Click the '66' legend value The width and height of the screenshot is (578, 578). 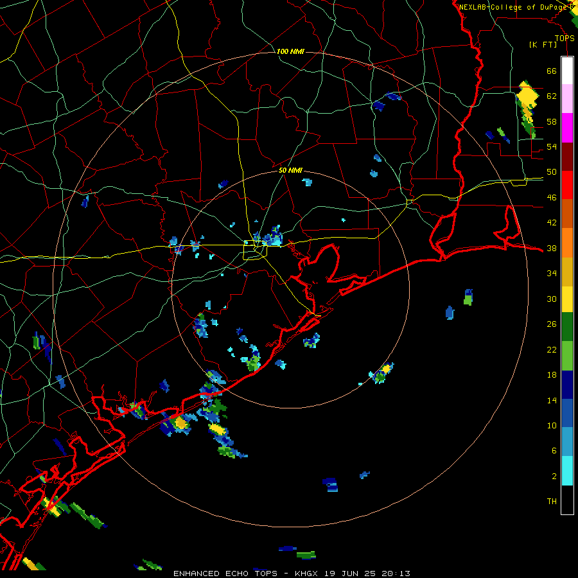pos(552,71)
